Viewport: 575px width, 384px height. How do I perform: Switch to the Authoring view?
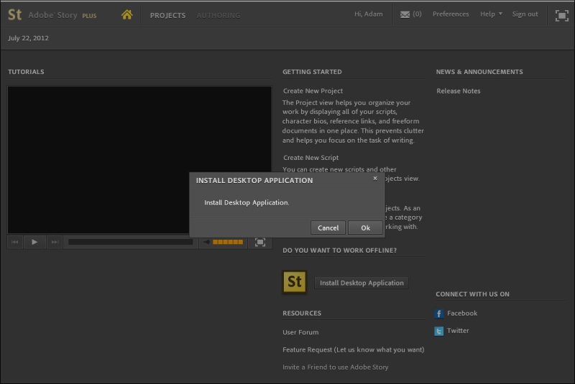[x=218, y=15]
